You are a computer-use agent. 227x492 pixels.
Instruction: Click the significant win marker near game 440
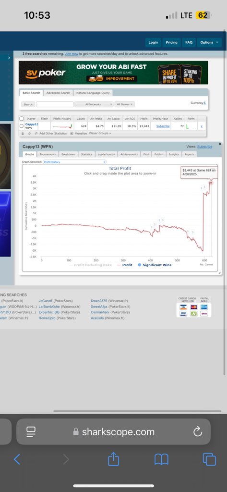pyautogui.click(x=163, y=220)
